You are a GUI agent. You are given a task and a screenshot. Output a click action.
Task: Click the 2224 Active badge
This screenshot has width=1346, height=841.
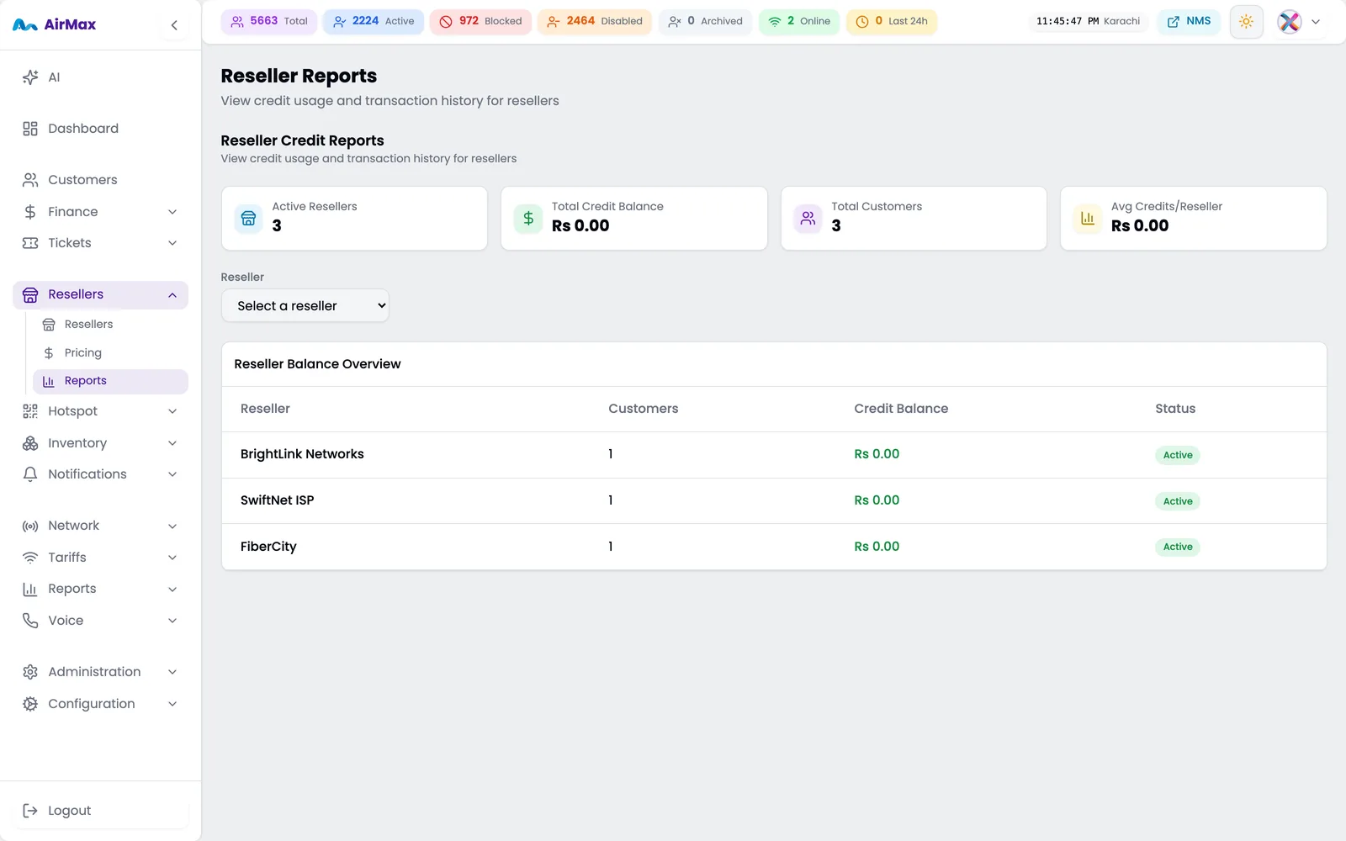pos(374,21)
